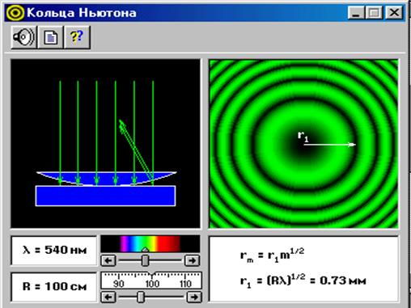This screenshot has height=308, width=411.
Task: Click the r1 = 0.73 мм formula text
Action: 303,281
